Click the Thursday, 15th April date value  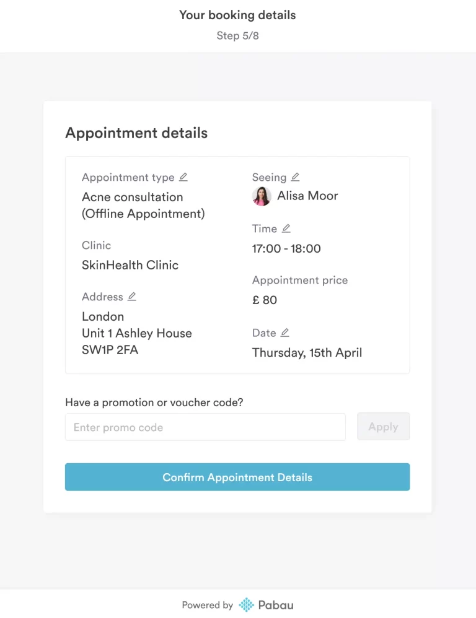(x=307, y=353)
